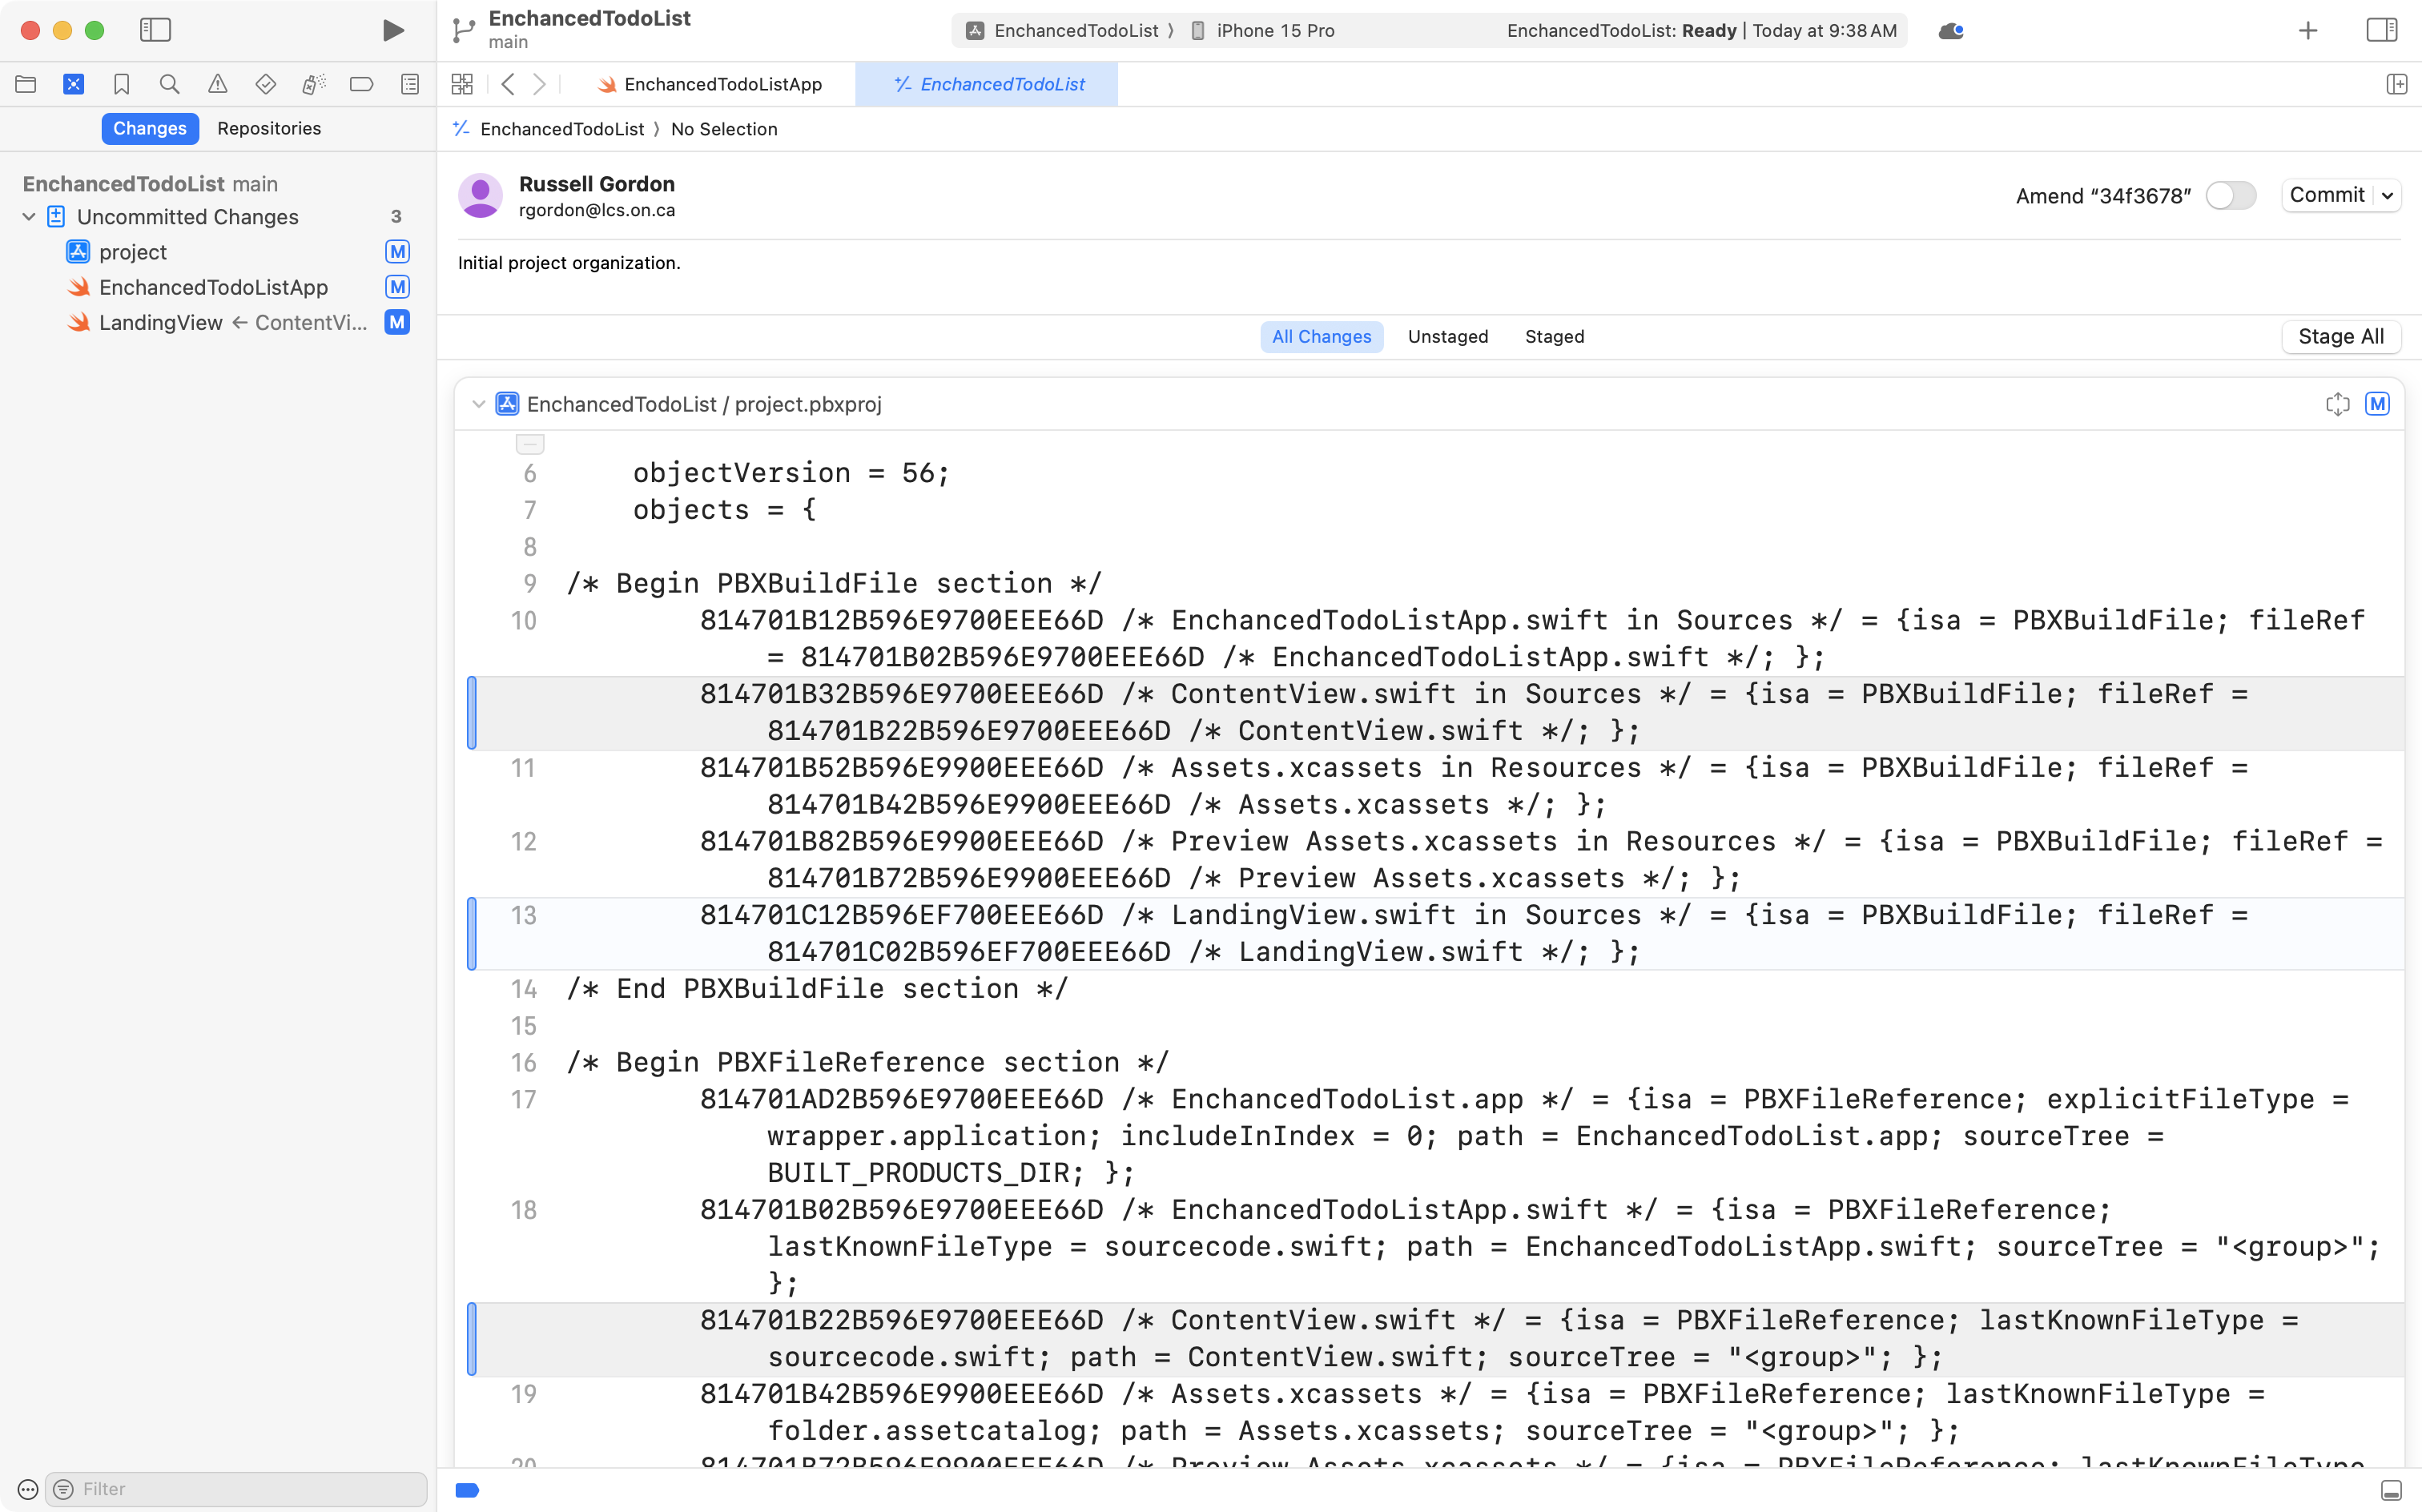Viewport: 2422px width, 1512px height.
Task: Commit the changes
Action: 2329,195
